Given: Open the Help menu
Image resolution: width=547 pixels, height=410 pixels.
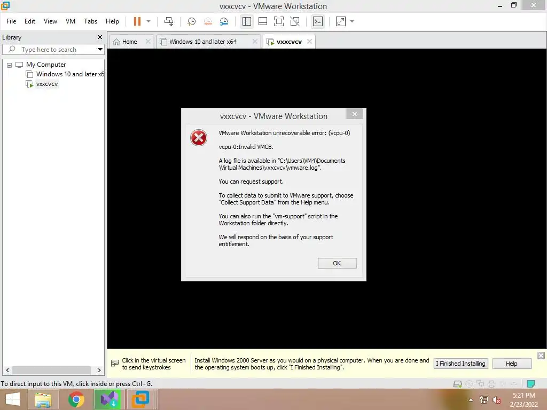Looking at the screenshot, I should [x=112, y=21].
